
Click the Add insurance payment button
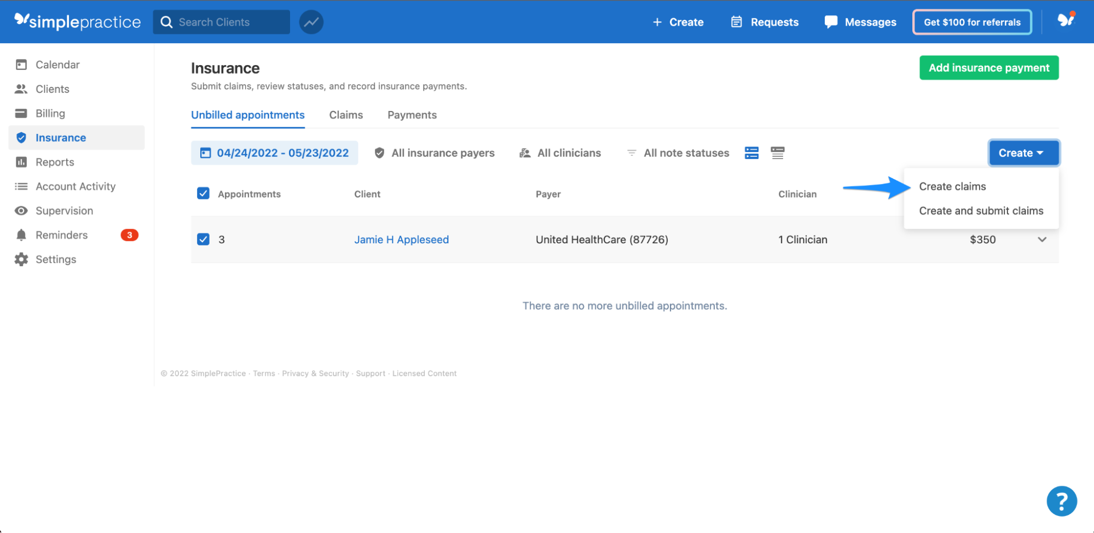989,67
